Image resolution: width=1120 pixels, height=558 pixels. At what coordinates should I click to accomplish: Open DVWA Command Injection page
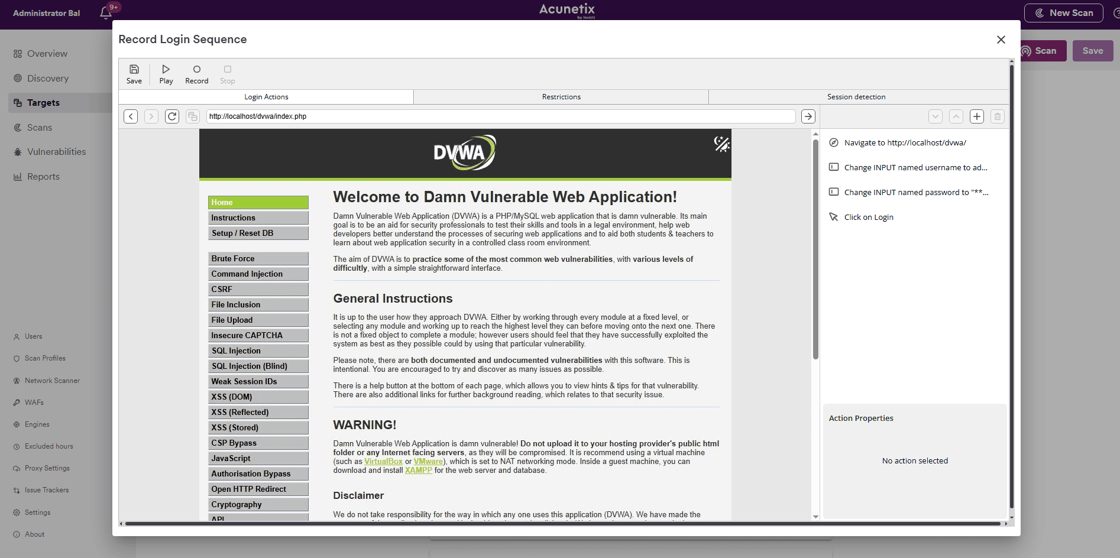click(258, 274)
